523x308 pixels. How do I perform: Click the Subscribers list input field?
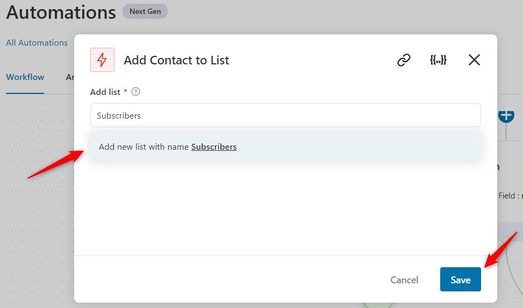(285, 115)
